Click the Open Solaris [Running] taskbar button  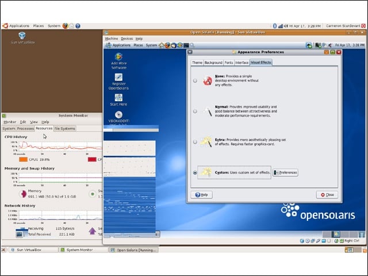134,250
